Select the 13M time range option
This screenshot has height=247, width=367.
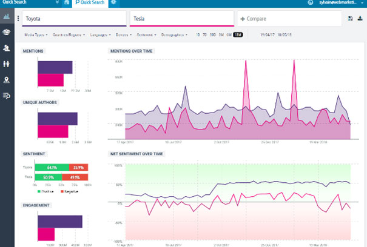[x=238, y=36]
